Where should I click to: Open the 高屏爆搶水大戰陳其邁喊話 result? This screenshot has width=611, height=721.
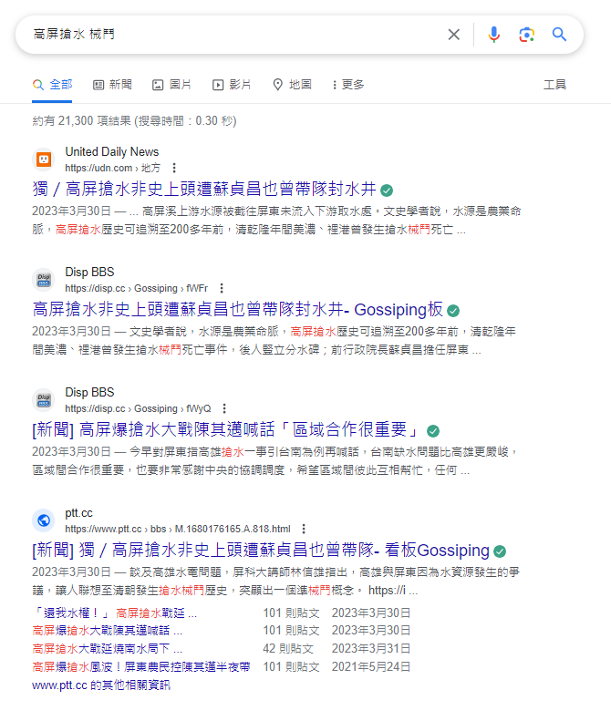[x=225, y=429]
